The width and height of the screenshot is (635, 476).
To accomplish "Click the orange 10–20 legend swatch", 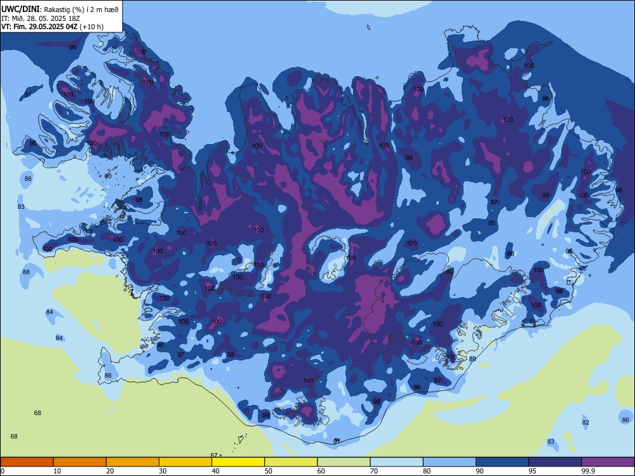I will (80, 462).
